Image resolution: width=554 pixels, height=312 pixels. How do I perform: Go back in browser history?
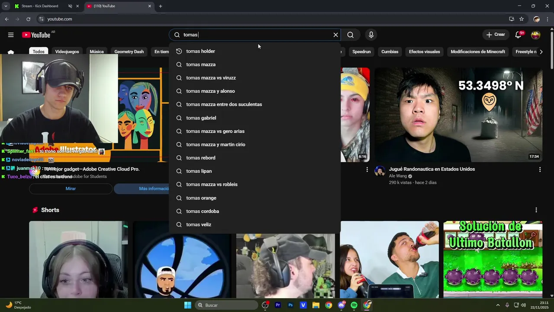pyautogui.click(x=6, y=19)
